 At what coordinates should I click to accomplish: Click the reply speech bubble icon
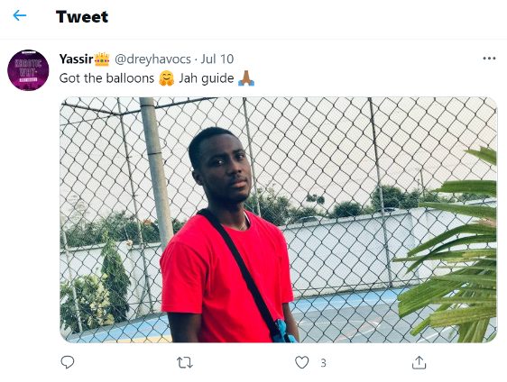pyautogui.click(x=68, y=362)
